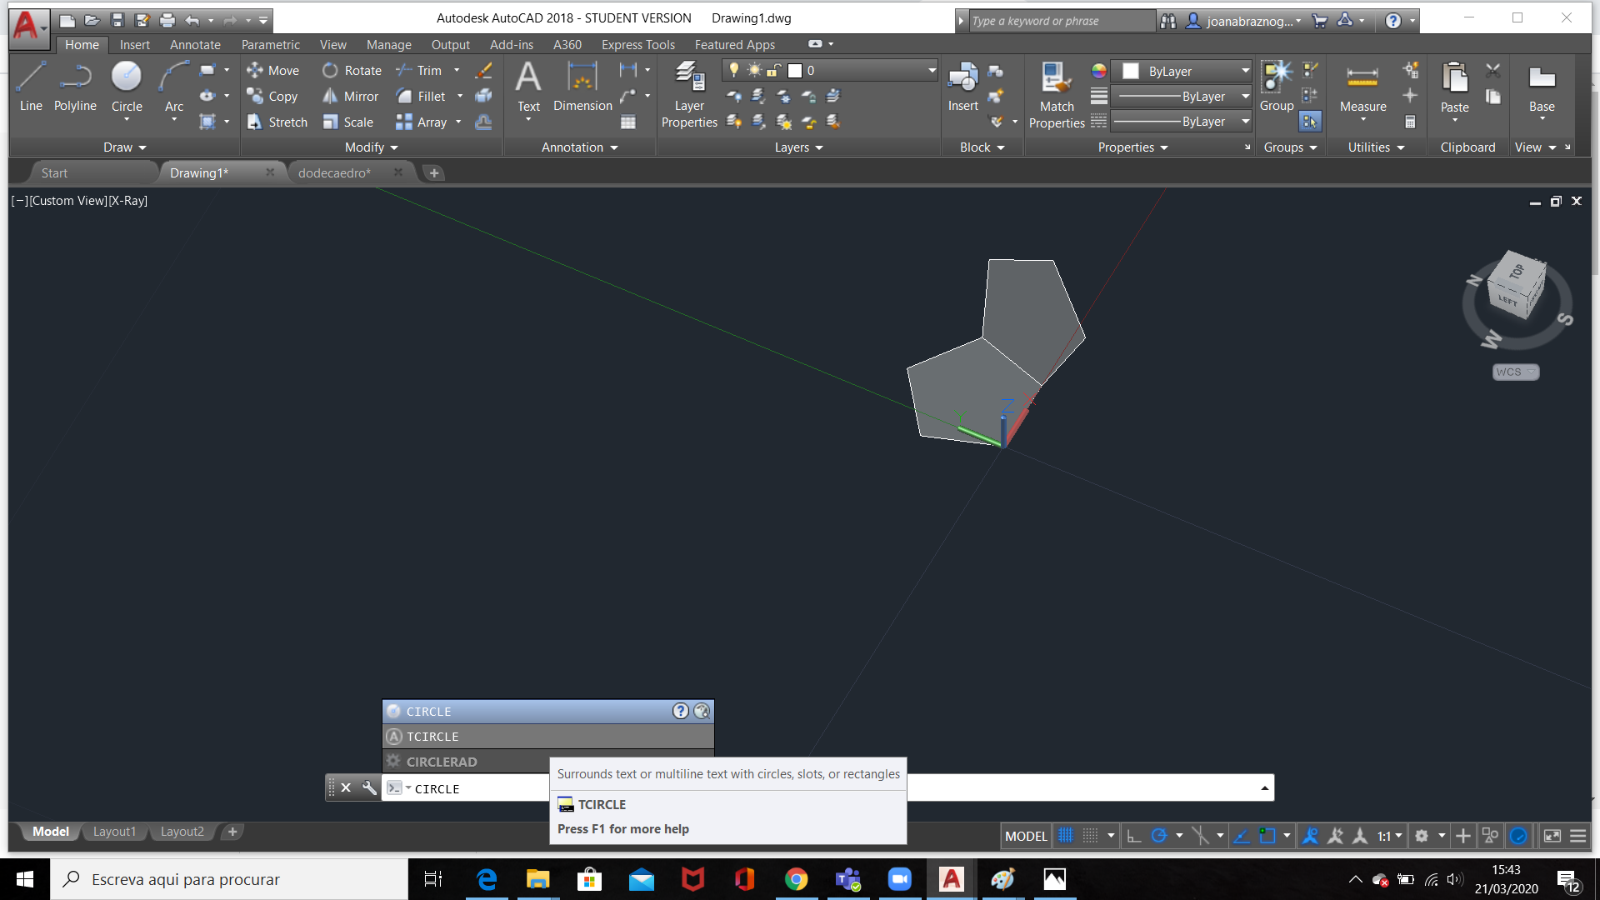The image size is (1600, 900).
Task: Click the layer 0 white color swatch
Action: pyautogui.click(x=795, y=71)
